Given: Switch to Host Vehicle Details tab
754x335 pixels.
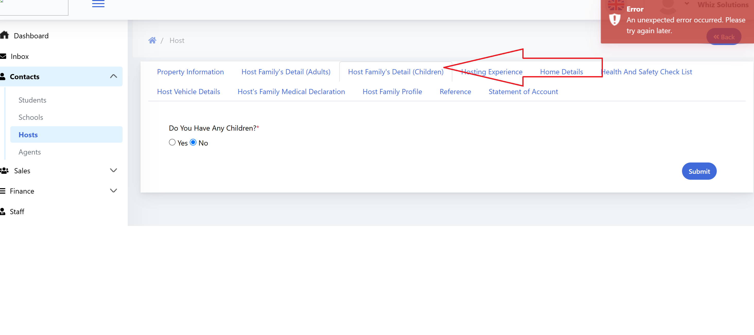Looking at the screenshot, I should [x=188, y=92].
